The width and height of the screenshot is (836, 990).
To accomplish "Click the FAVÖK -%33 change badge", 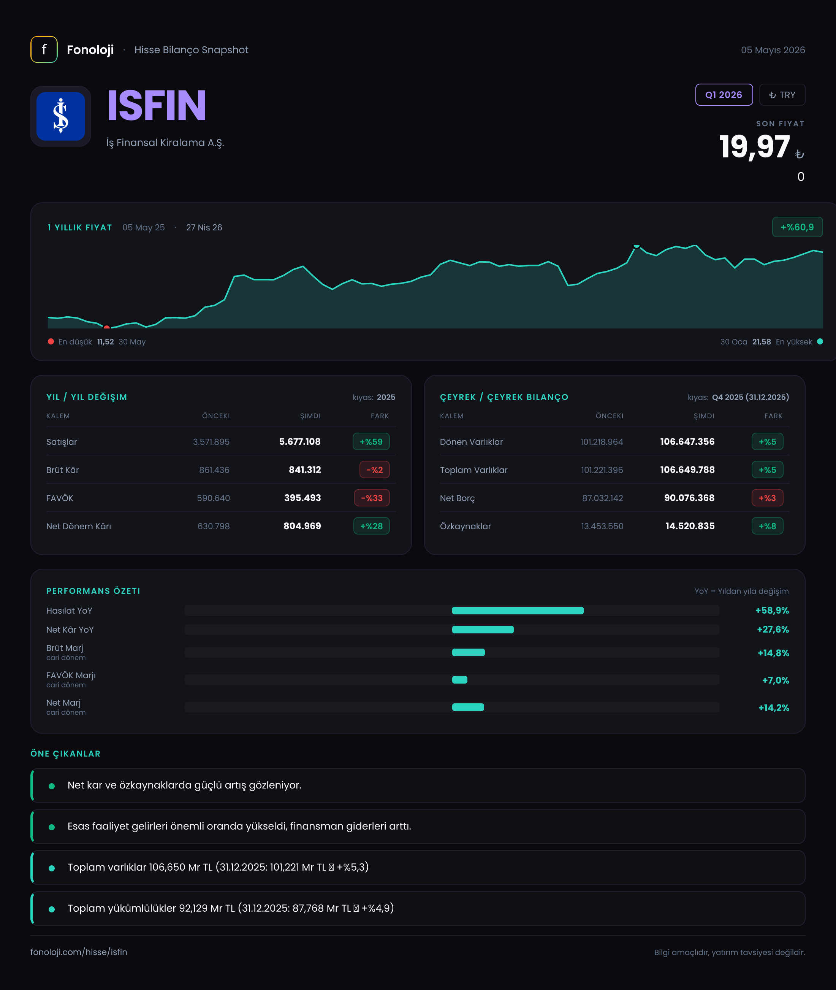I will point(372,498).
